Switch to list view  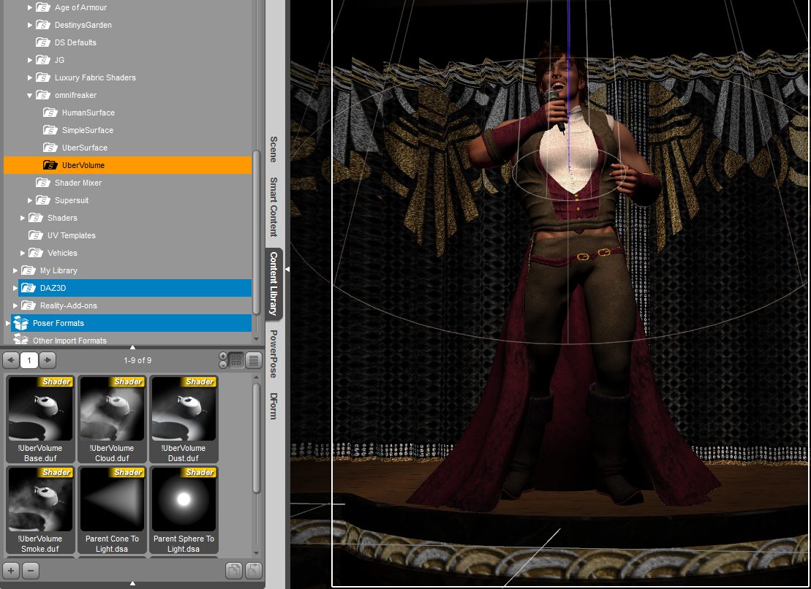tap(254, 360)
